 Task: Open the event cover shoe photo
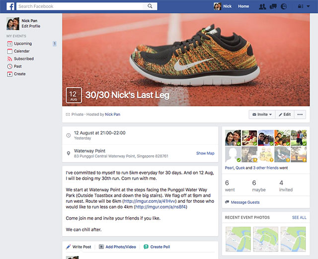[x=186, y=60]
